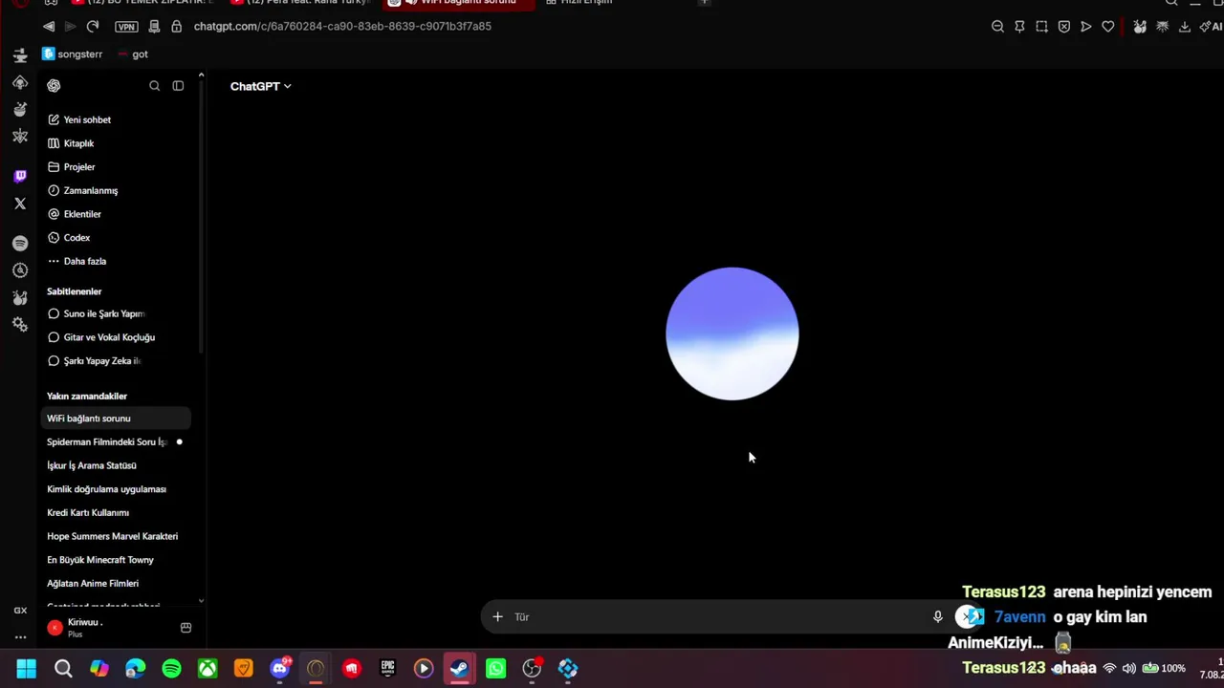
Task: Click the GX icon in browser sidebar
Action: tap(20, 611)
